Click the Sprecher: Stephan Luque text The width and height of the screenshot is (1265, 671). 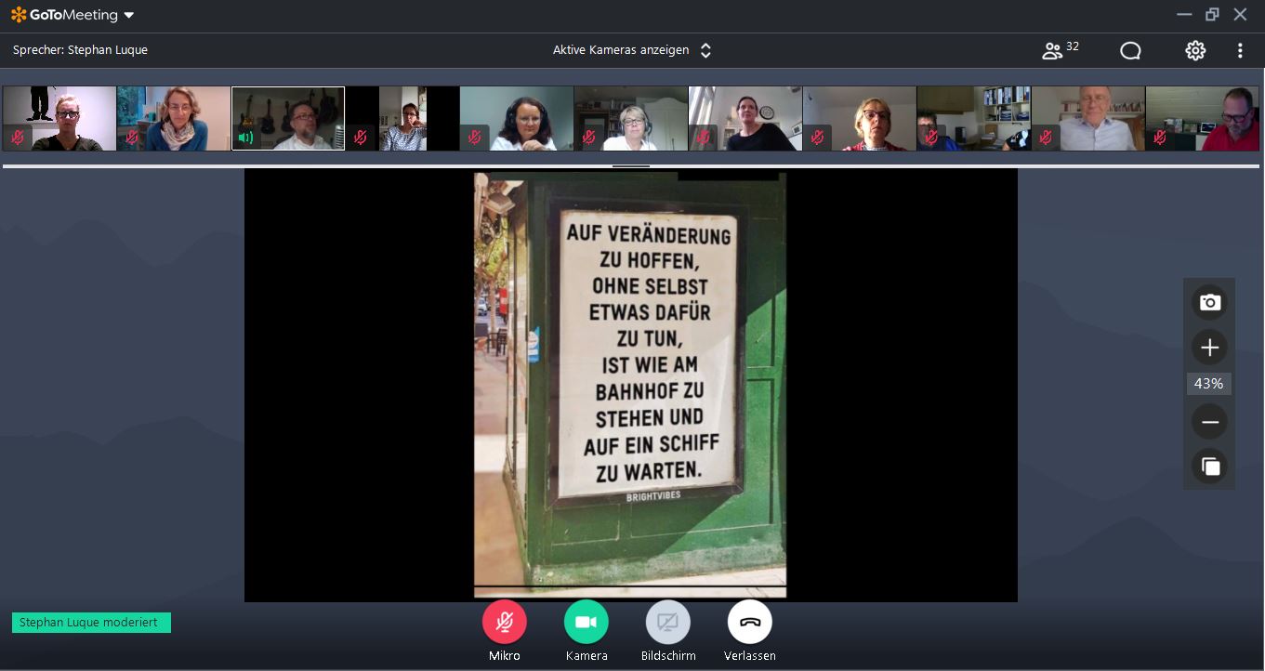(x=80, y=50)
